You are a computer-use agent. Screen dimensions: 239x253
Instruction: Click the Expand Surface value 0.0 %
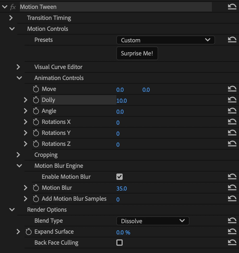(x=123, y=232)
